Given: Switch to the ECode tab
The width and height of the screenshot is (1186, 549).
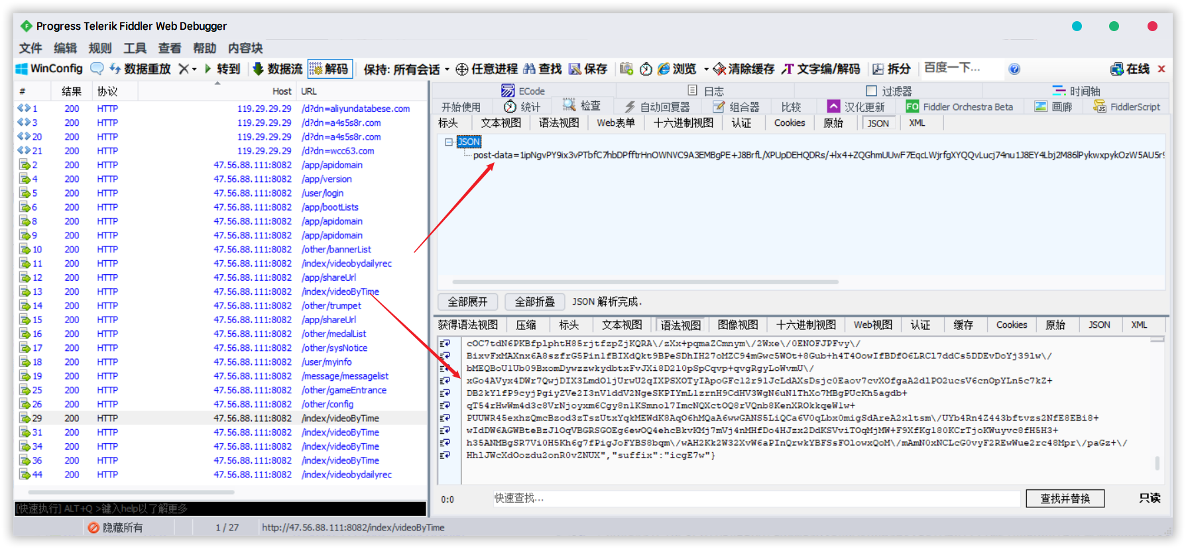Looking at the screenshot, I should [x=523, y=91].
